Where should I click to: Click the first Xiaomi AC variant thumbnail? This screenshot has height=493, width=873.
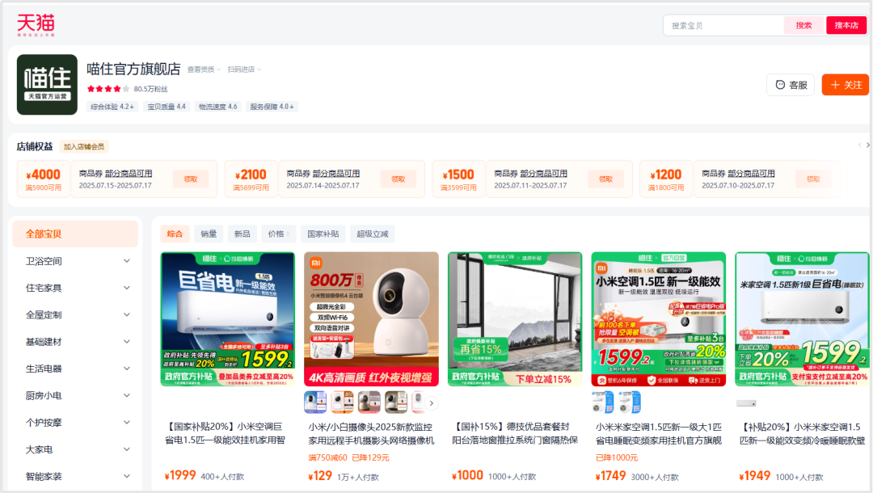tap(603, 402)
